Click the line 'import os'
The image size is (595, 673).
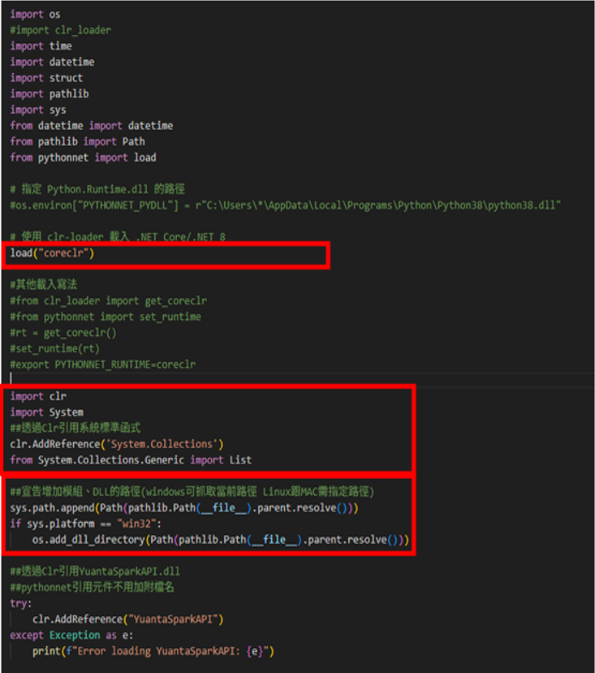(x=35, y=14)
